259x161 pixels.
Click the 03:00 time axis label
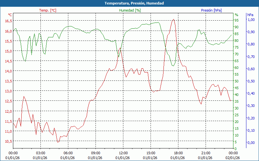coord(41,153)
